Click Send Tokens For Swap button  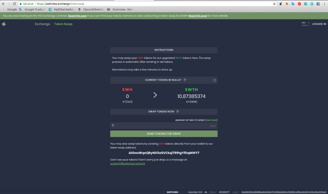coord(164,134)
